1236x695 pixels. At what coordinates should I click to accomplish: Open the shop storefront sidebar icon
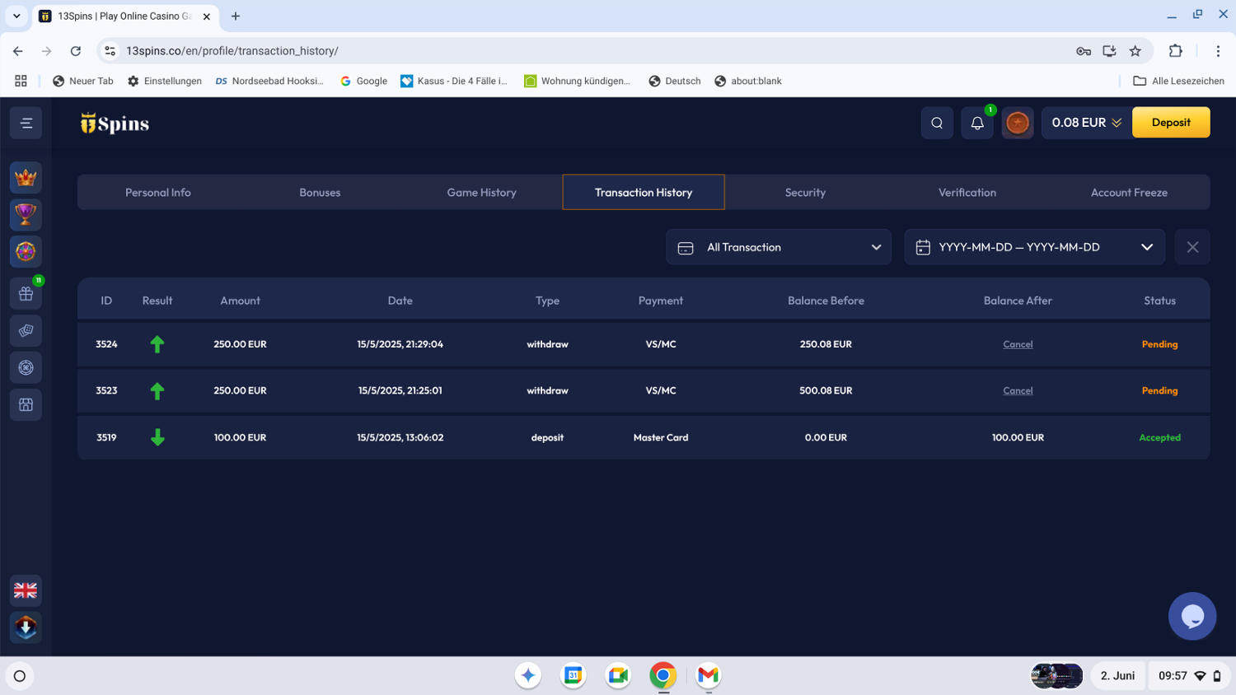26,405
